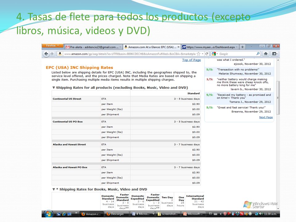
Task: Open the Microsoft PowerPoint taskbar button
Action: [x=193, y=214]
